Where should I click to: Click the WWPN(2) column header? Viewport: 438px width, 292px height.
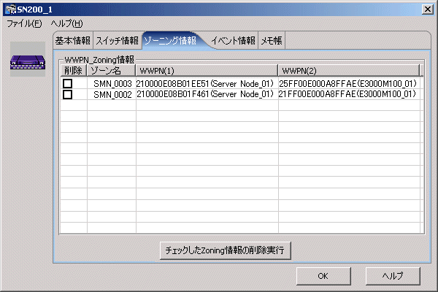click(349, 70)
